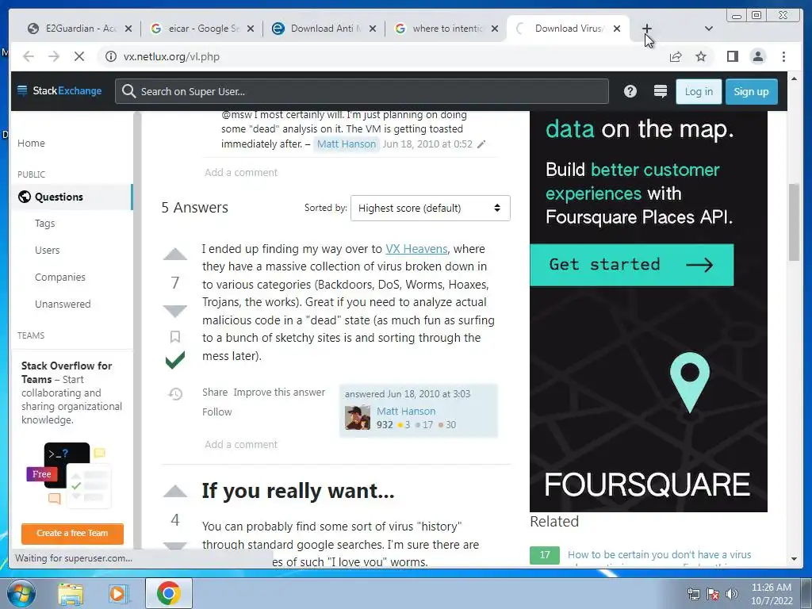Click Create a free Team button

tap(72, 533)
